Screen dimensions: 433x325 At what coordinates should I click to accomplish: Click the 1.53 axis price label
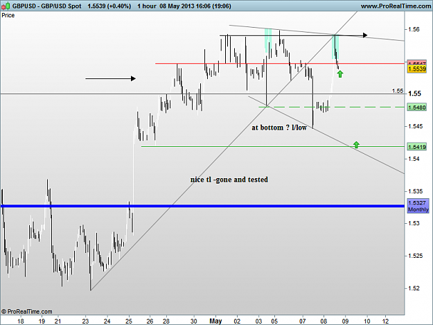pyautogui.click(x=414, y=223)
